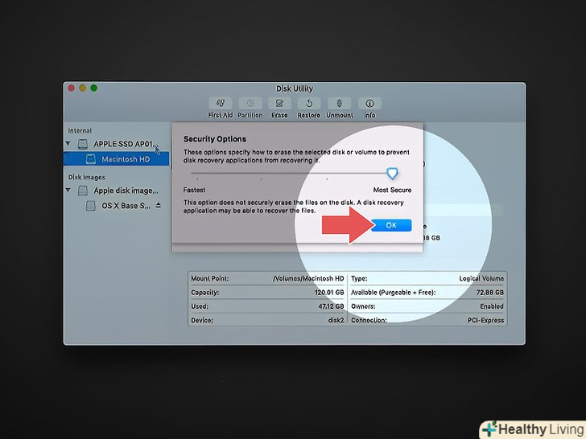Select Macintosh HD in the sidebar
The image size is (586, 439).
point(116,159)
